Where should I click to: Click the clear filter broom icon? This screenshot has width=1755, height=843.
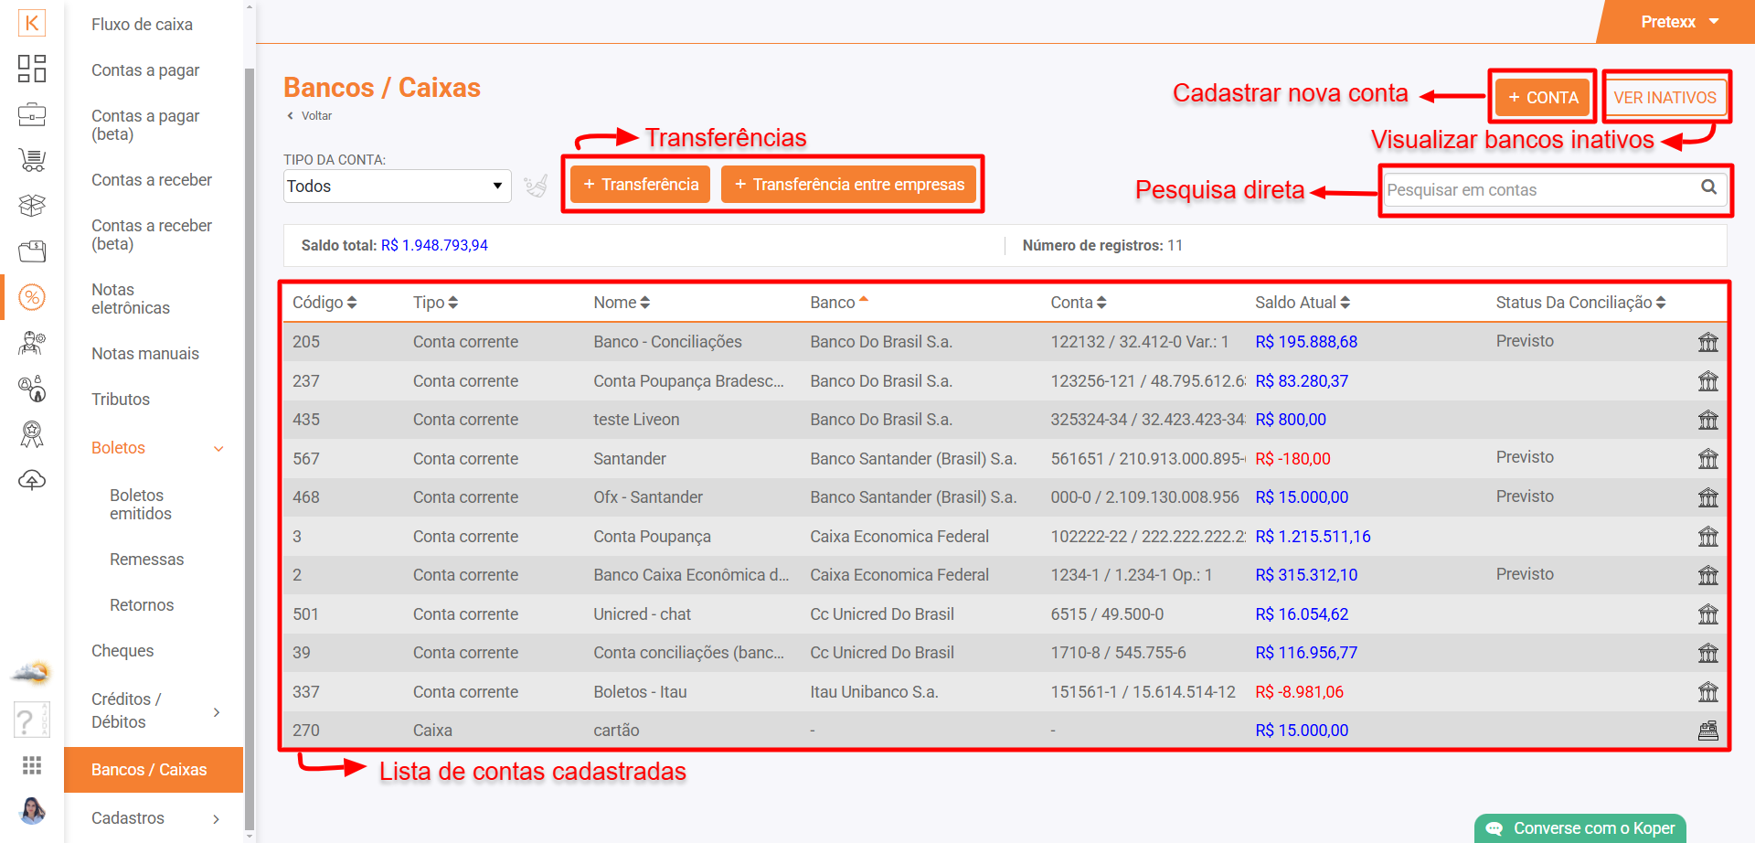[536, 187]
